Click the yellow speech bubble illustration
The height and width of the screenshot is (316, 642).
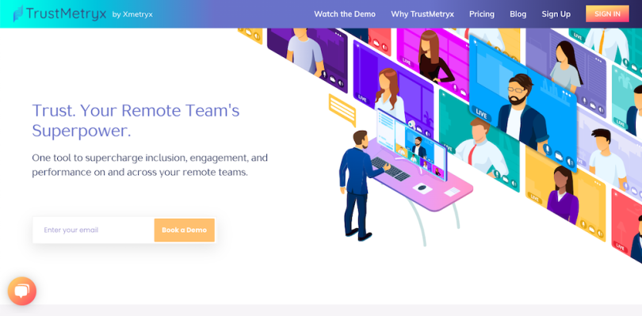(342, 109)
